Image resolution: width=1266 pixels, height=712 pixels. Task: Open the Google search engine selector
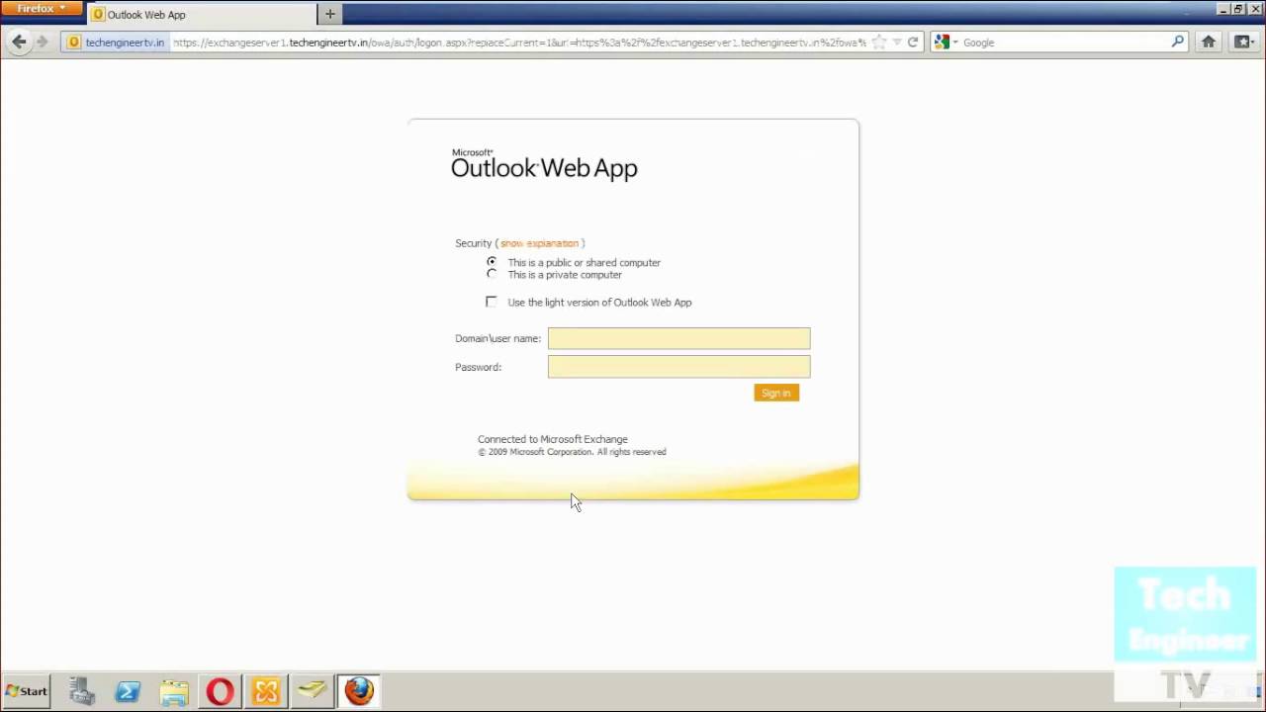(x=946, y=43)
